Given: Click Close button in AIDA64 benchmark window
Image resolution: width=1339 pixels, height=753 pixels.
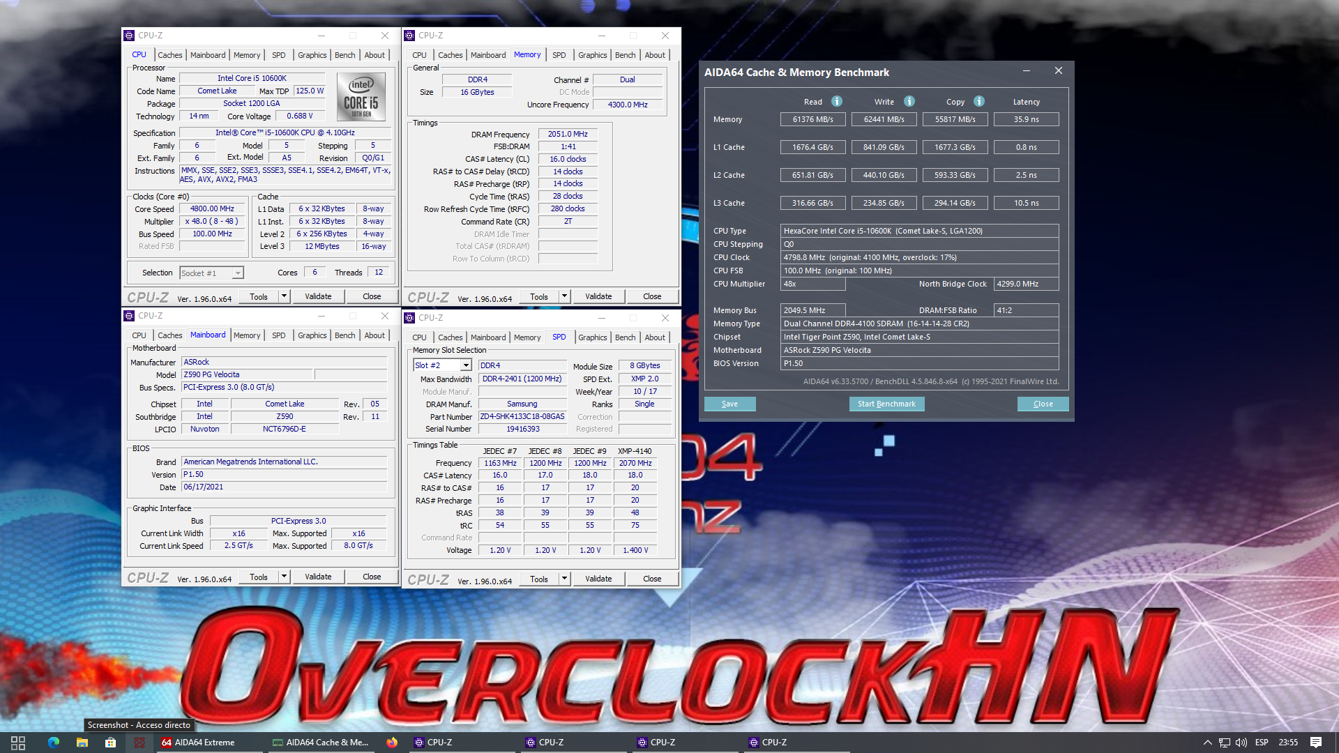Looking at the screenshot, I should [x=1043, y=404].
